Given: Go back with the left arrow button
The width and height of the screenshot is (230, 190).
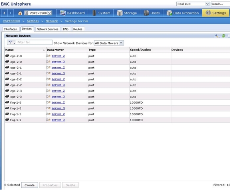Looking at the screenshot, I should [4, 13].
